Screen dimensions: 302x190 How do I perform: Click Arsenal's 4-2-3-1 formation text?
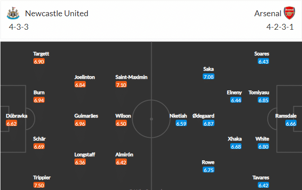coord(280,27)
